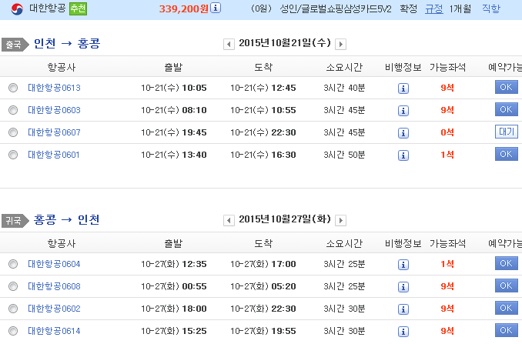Image resolution: width=522 pixels, height=344 pixels.
Task: Open 대한항공0601 flight link
Action: pos(54,155)
